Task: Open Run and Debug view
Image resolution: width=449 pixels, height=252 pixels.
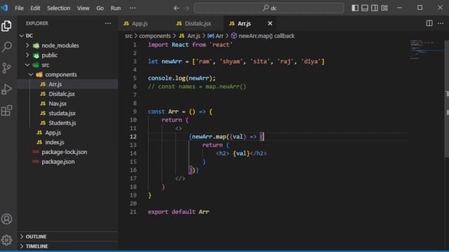Action: point(6,89)
